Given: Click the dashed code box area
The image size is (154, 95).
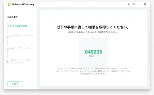Looking at the screenshot, I should point(93,53).
